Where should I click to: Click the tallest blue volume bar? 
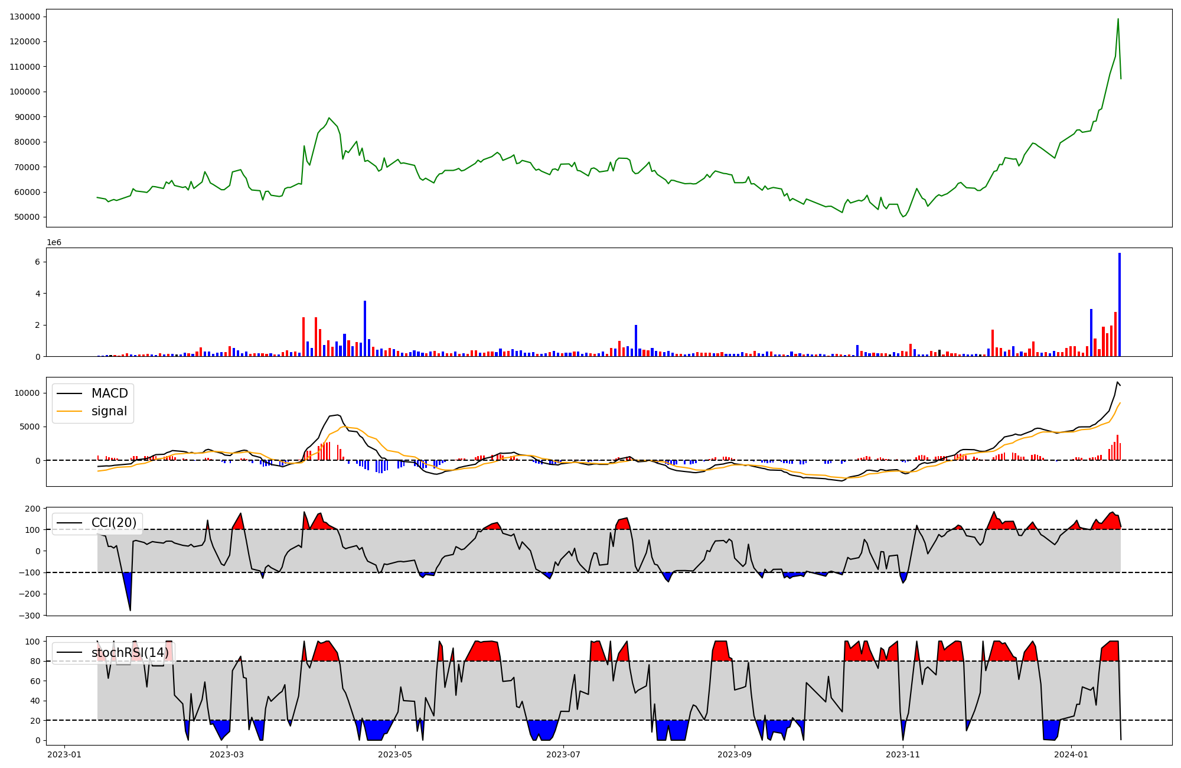[x=1119, y=305]
